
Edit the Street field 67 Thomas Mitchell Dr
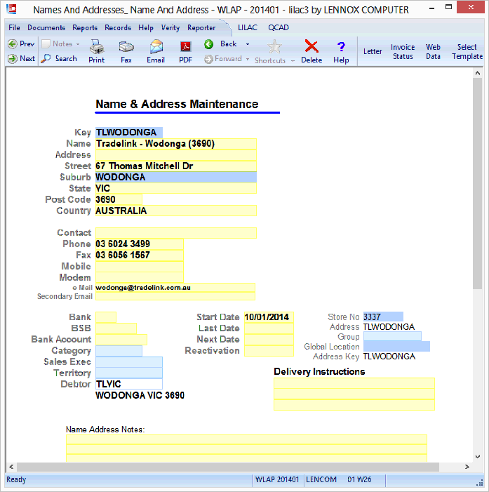click(x=176, y=166)
